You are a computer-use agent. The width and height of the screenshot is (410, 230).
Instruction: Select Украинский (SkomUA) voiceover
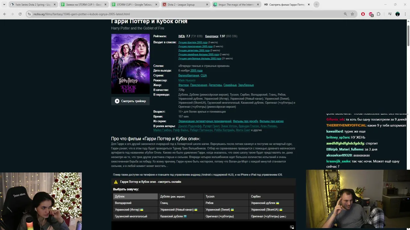pyautogui.click(x=272, y=210)
